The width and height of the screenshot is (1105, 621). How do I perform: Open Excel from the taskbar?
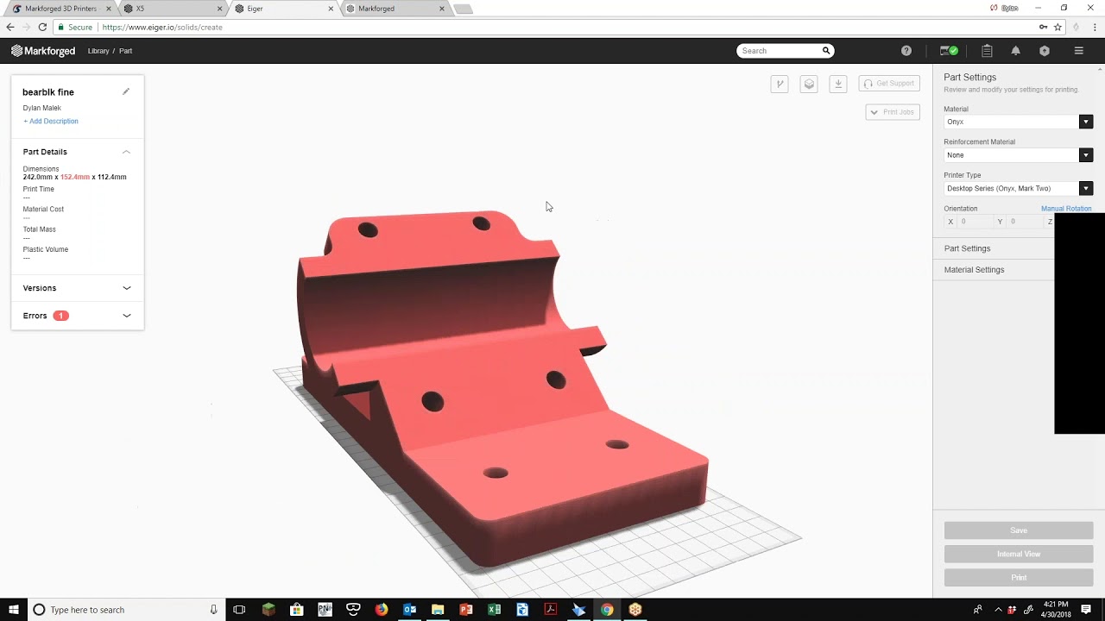point(495,610)
